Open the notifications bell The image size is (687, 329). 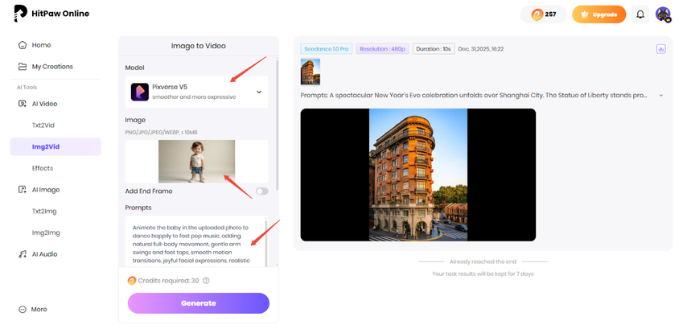click(640, 14)
